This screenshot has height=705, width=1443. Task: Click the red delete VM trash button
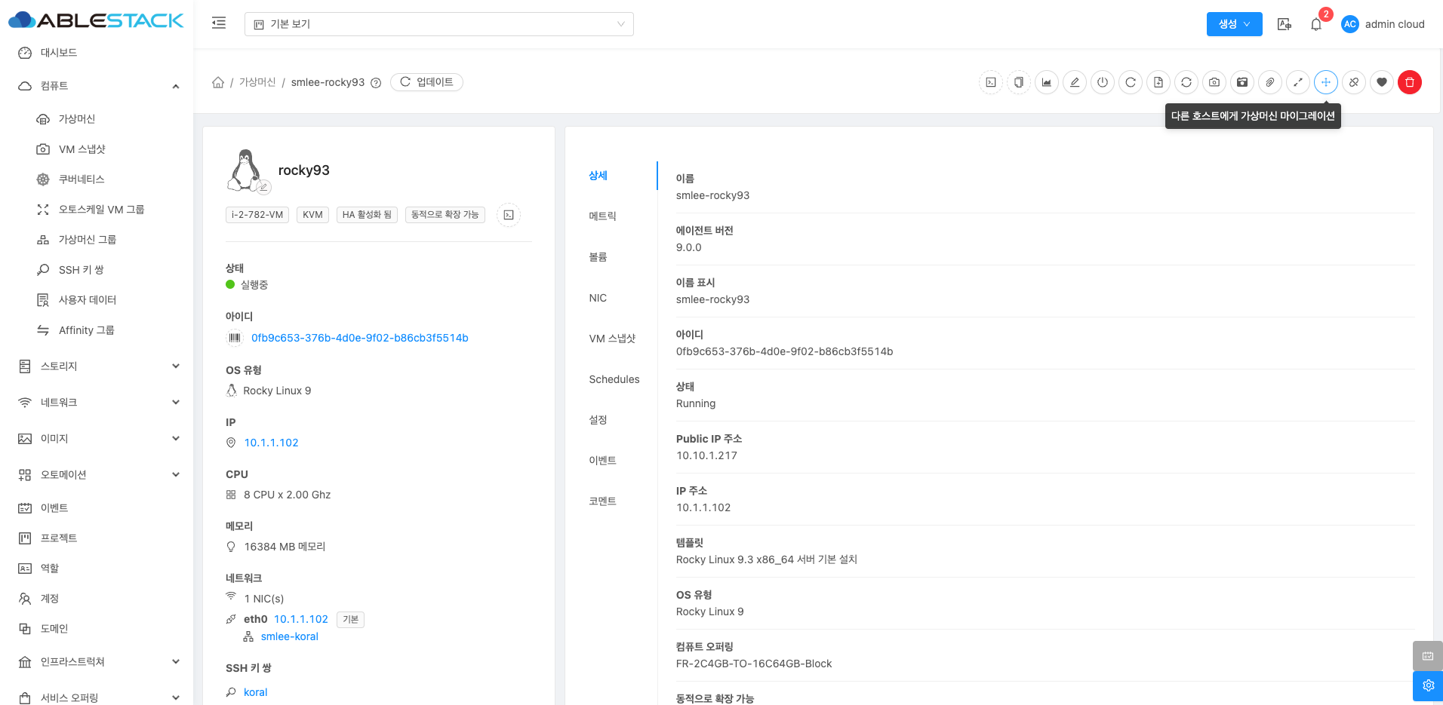[1409, 82]
